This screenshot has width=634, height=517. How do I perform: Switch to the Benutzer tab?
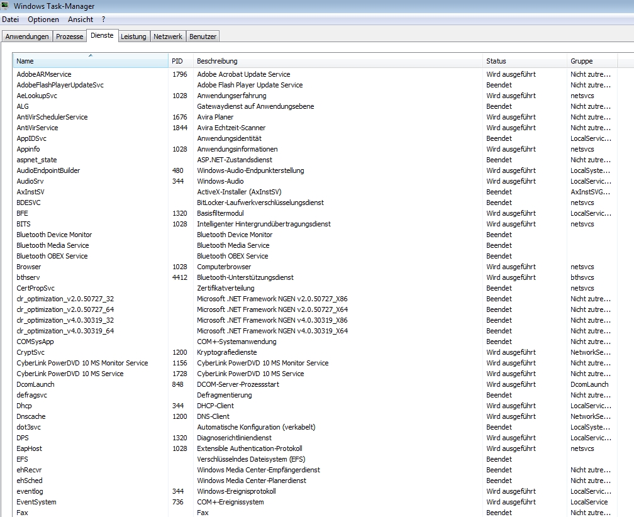(x=203, y=36)
